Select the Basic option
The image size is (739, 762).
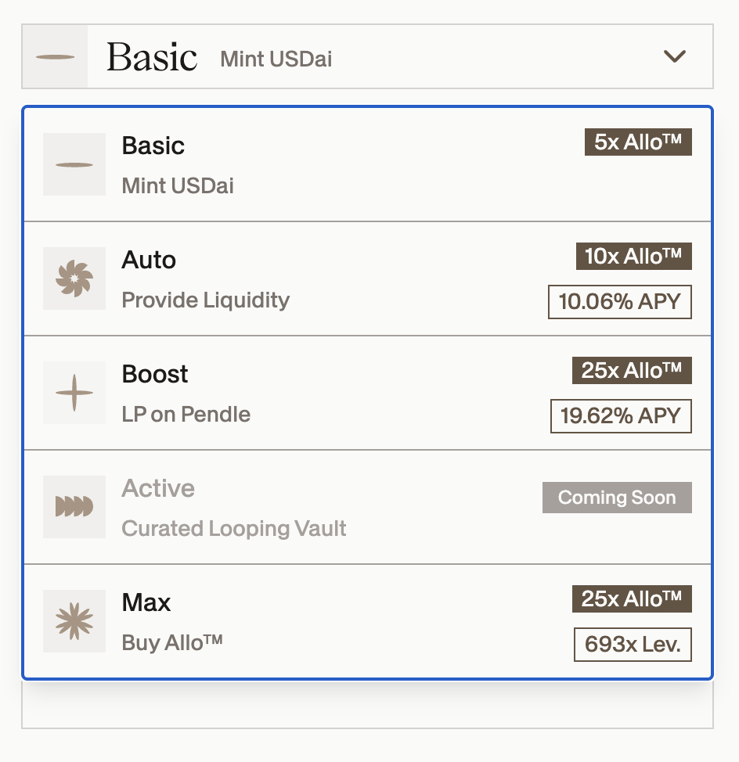[313, 165]
